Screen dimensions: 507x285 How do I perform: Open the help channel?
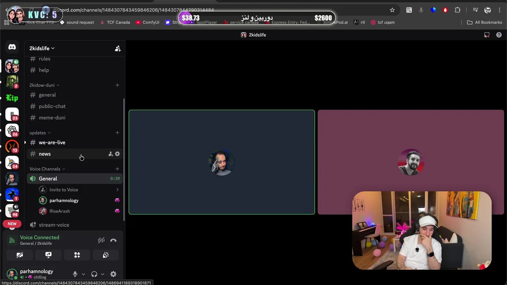pos(74,70)
